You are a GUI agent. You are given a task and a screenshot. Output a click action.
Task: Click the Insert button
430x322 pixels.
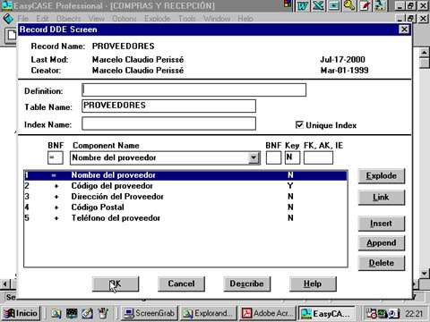pyautogui.click(x=382, y=224)
